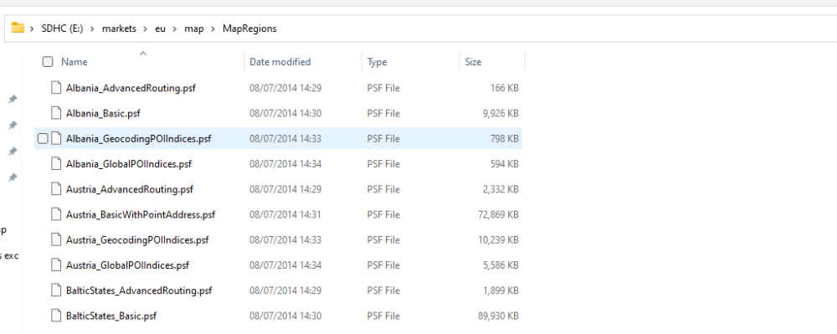Click the 2,332 KB size value
Image resolution: width=837 pixels, height=334 pixels.
coord(500,189)
